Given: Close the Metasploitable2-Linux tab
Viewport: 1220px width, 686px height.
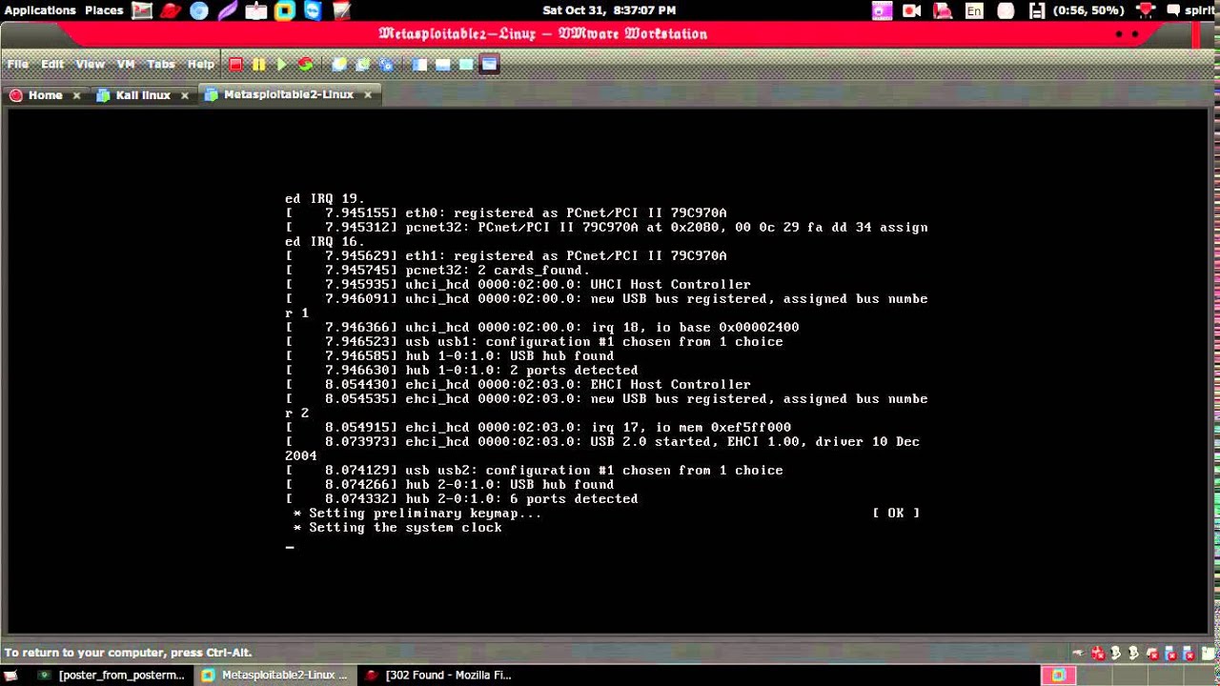Looking at the screenshot, I should (x=368, y=95).
